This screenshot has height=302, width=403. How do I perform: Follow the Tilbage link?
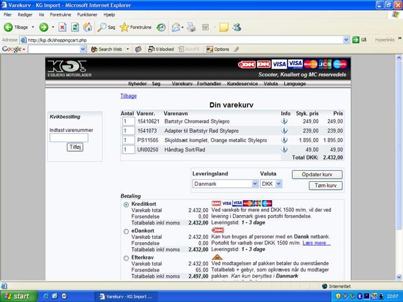128,96
